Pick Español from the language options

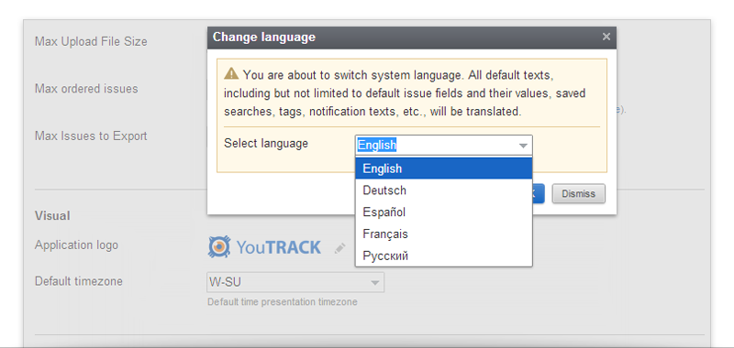coord(444,212)
